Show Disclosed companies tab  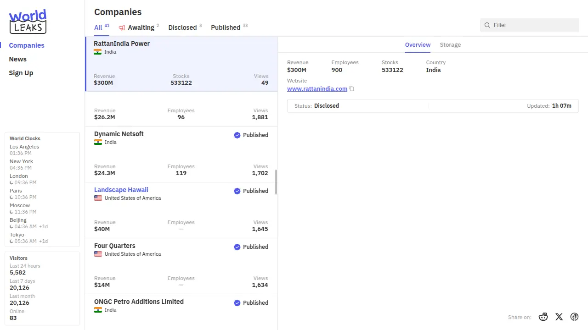pyautogui.click(x=182, y=27)
